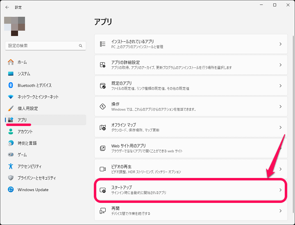The image size is (295, 225).
Task: Click the 既定のアプリ checkmark icon
Action: pyautogui.click(x=103, y=85)
